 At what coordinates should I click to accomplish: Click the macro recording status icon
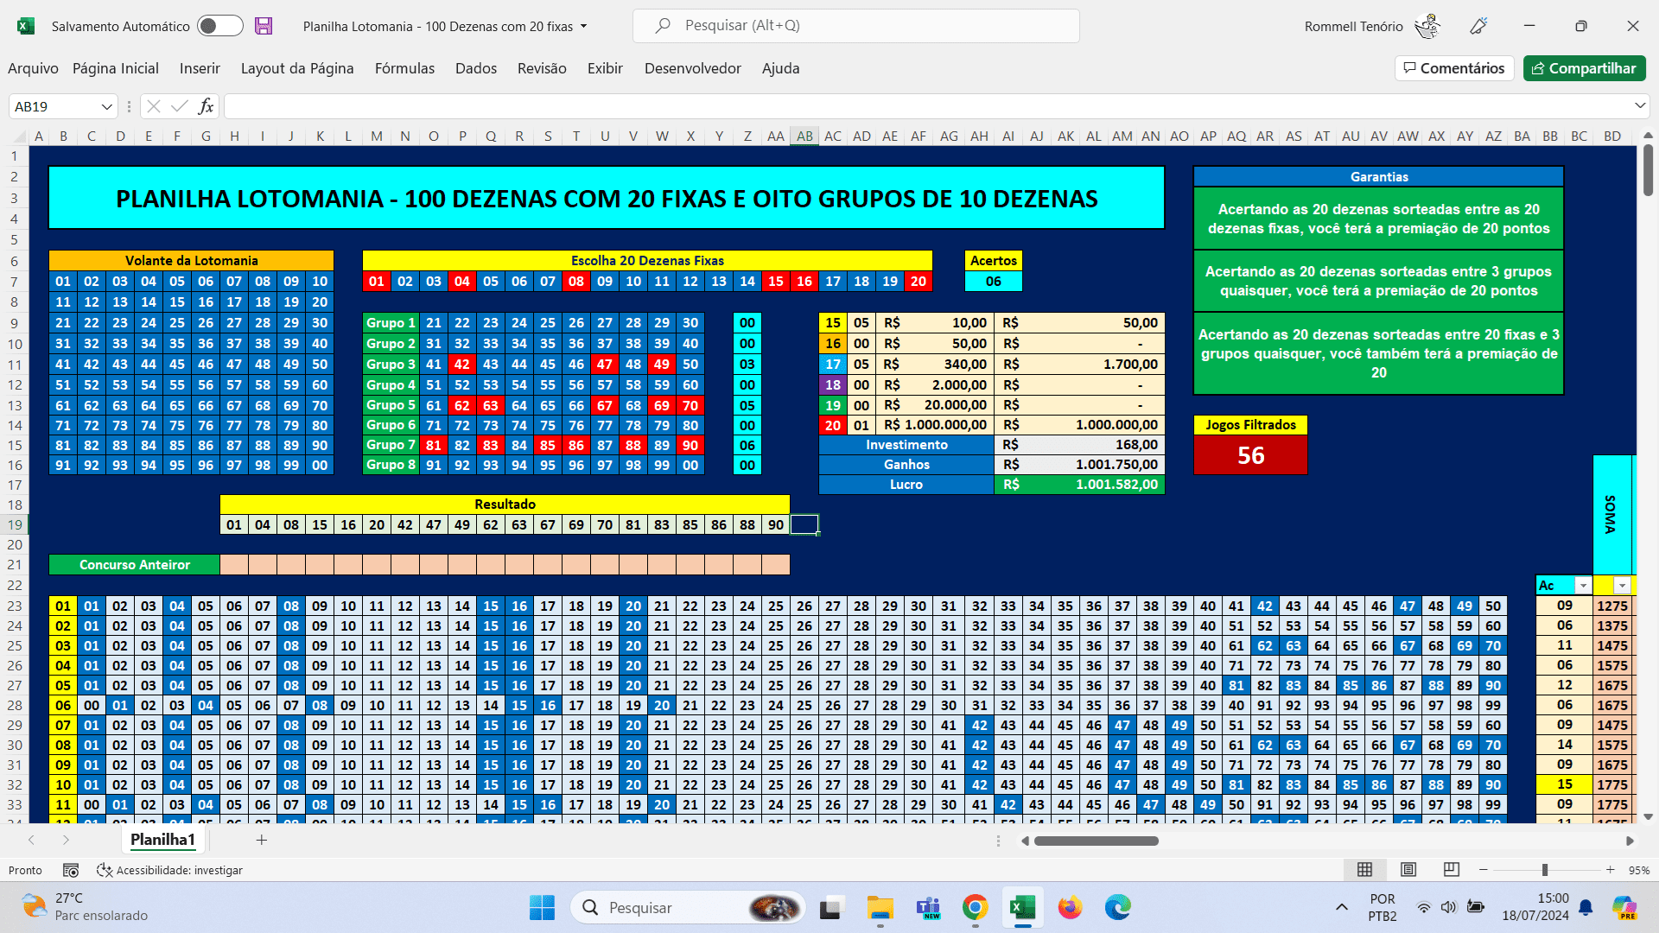[71, 871]
